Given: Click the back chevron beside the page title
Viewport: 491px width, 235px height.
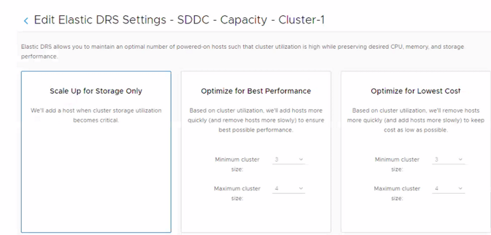Looking at the screenshot, I should pos(26,21).
